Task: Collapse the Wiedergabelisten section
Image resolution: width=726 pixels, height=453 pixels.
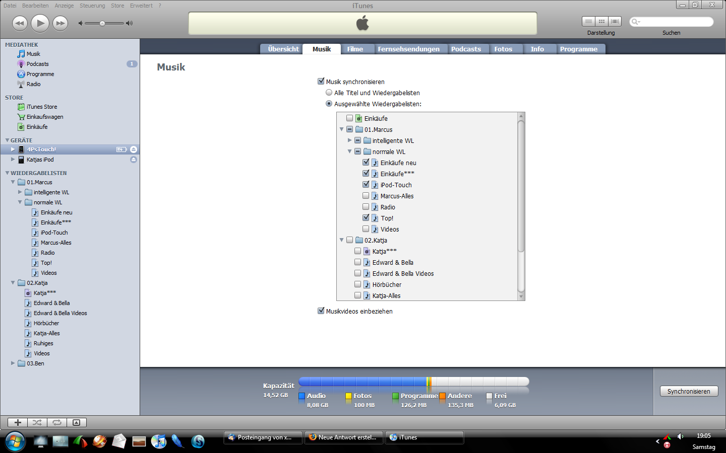Action: tap(7, 173)
